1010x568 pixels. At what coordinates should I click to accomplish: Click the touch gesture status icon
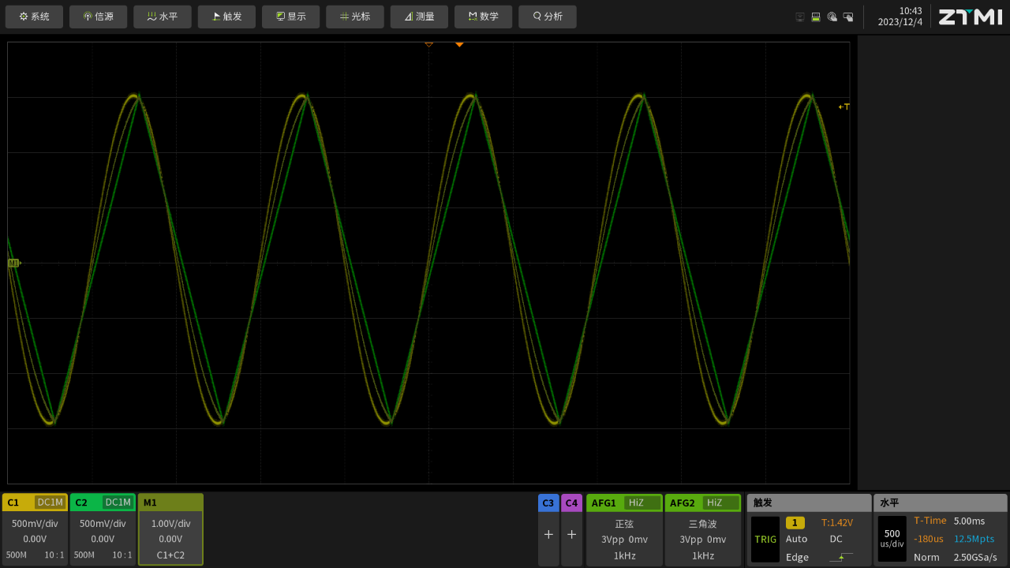click(x=832, y=17)
